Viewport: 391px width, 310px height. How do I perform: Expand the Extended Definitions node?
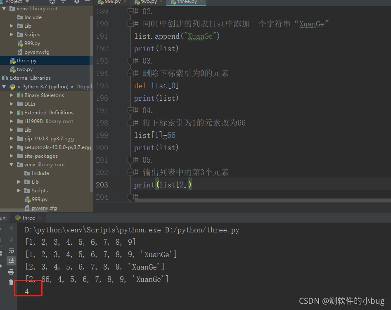coord(11,112)
